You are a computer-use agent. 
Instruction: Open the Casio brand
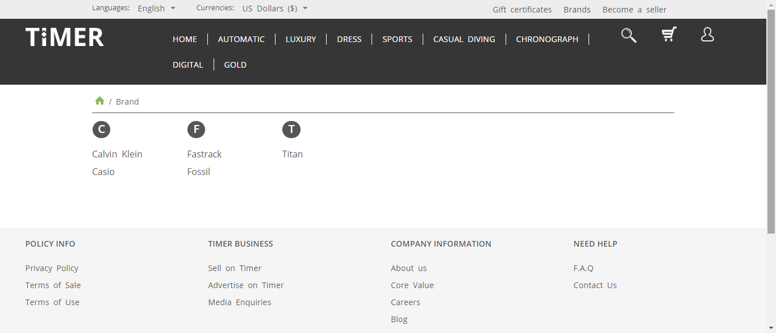point(103,172)
